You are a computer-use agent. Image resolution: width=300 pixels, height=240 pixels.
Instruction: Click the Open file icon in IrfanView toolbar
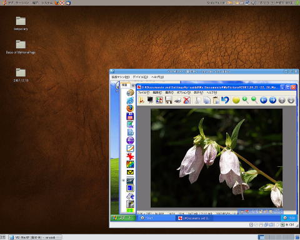[141, 100]
